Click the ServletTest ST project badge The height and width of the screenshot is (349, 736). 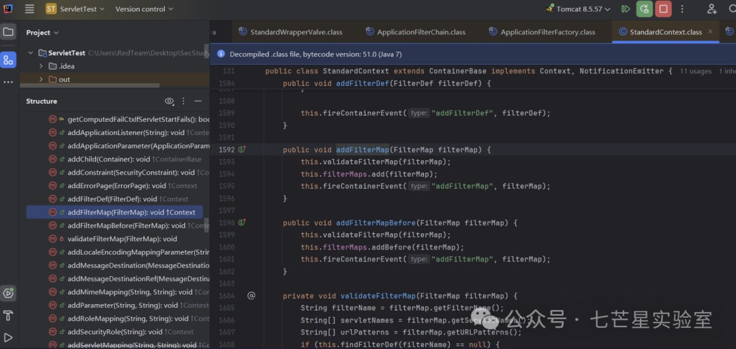point(51,9)
